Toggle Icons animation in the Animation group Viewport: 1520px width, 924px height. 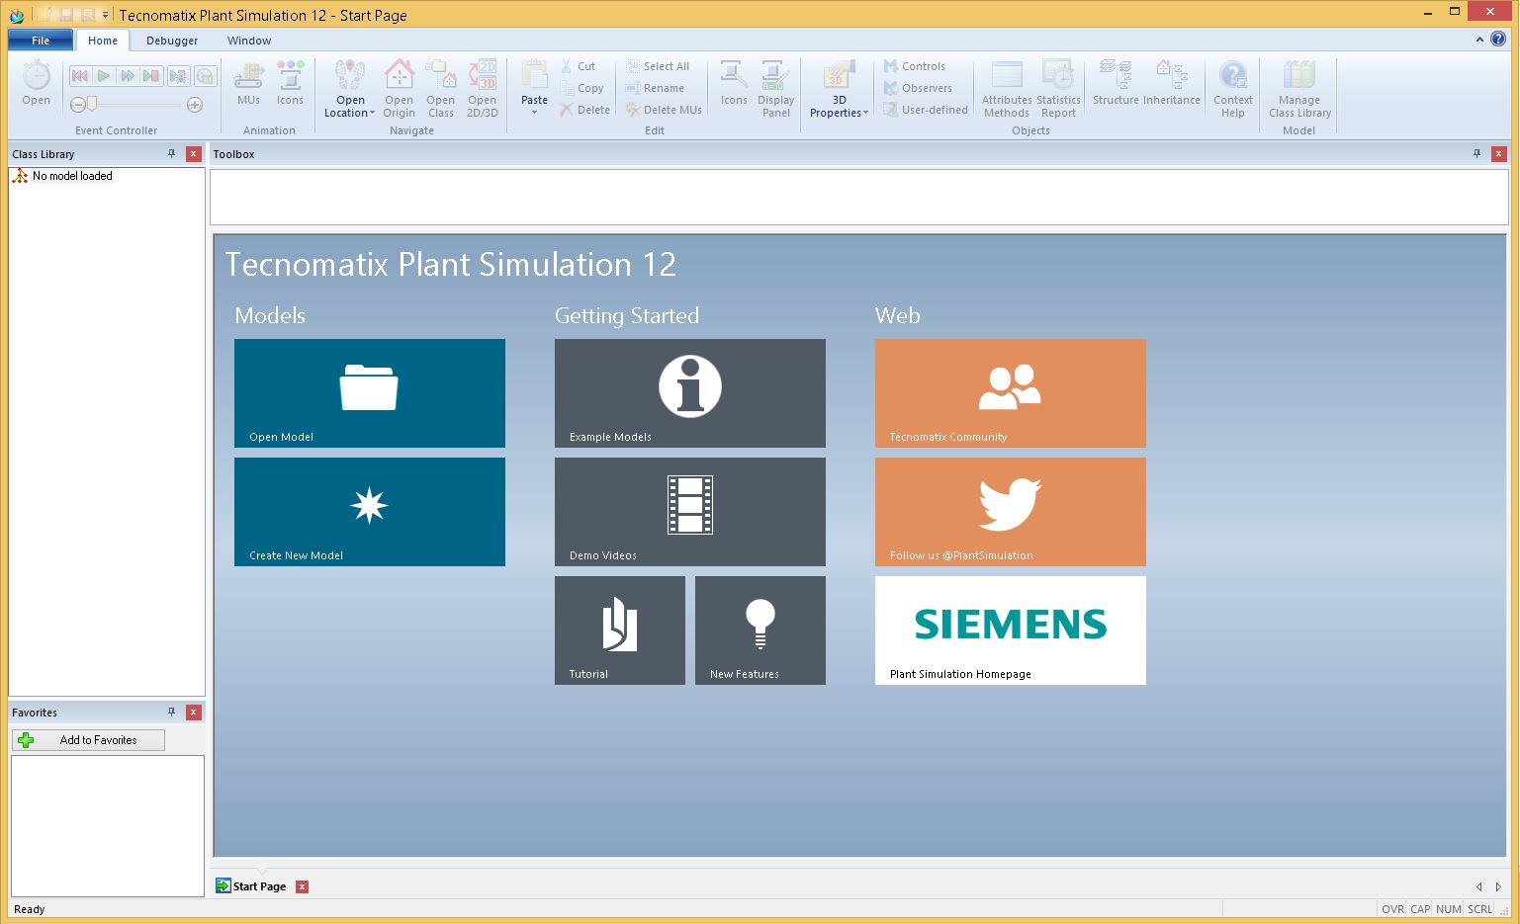pyautogui.click(x=290, y=83)
